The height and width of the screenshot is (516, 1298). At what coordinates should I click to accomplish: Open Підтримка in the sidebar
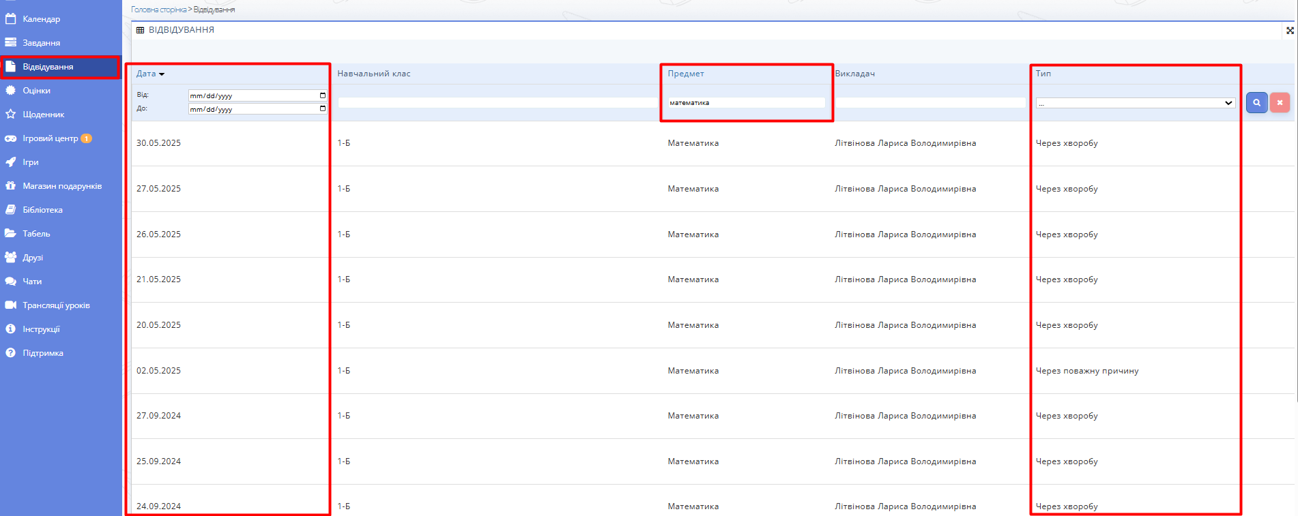coord(42,353)
